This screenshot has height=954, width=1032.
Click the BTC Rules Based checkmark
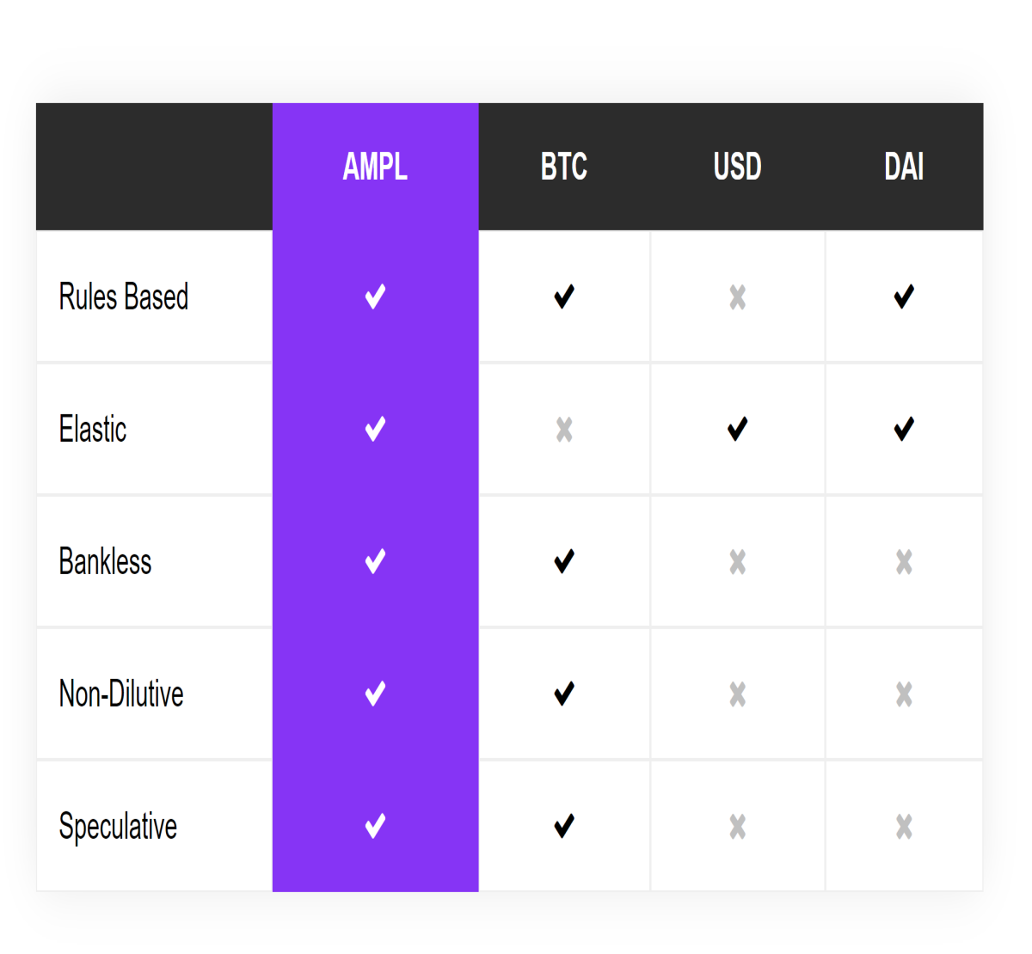pyautogui.click(x=564, y=297)
